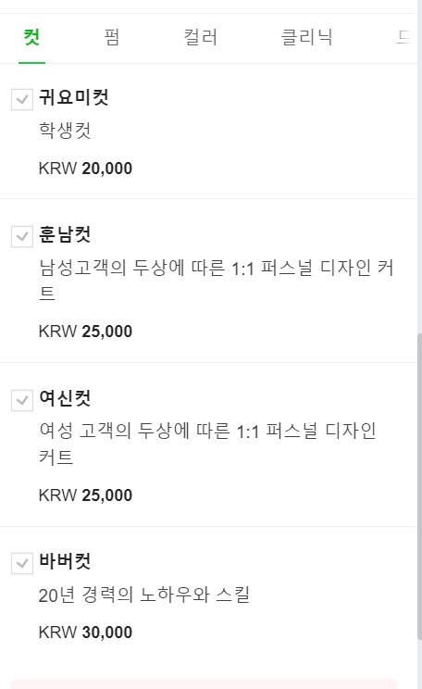
Task: Select the partially hidden tab after 클리닉
Action: pyautogui.click(x=404, y=37)
